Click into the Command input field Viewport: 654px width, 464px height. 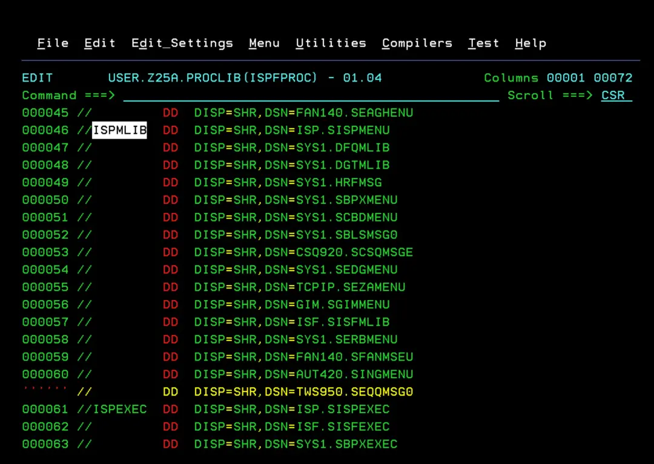click(x=311, y=96)
